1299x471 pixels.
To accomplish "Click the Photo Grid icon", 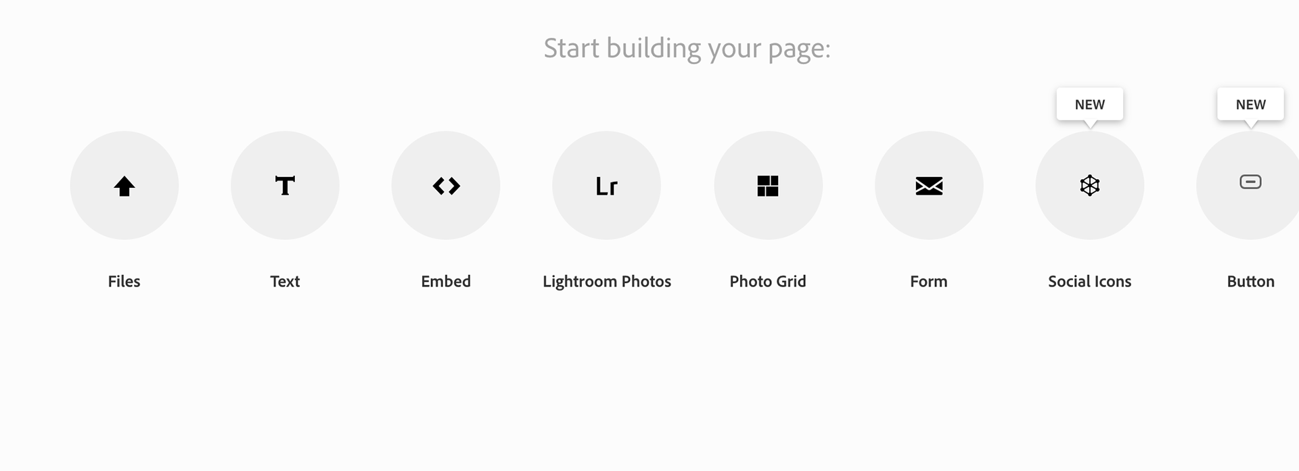I will pyautogui.click(x=768, y=185).
